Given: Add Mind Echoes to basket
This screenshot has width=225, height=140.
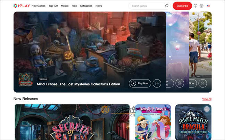Looking at the screenshot, I should (x=157, y=83).
